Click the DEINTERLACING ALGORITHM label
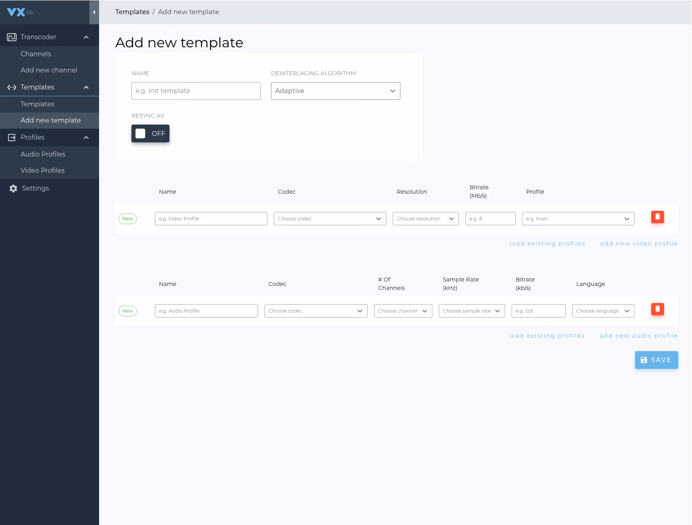Screen dimensions: 692x525 (x=313, y=73)
